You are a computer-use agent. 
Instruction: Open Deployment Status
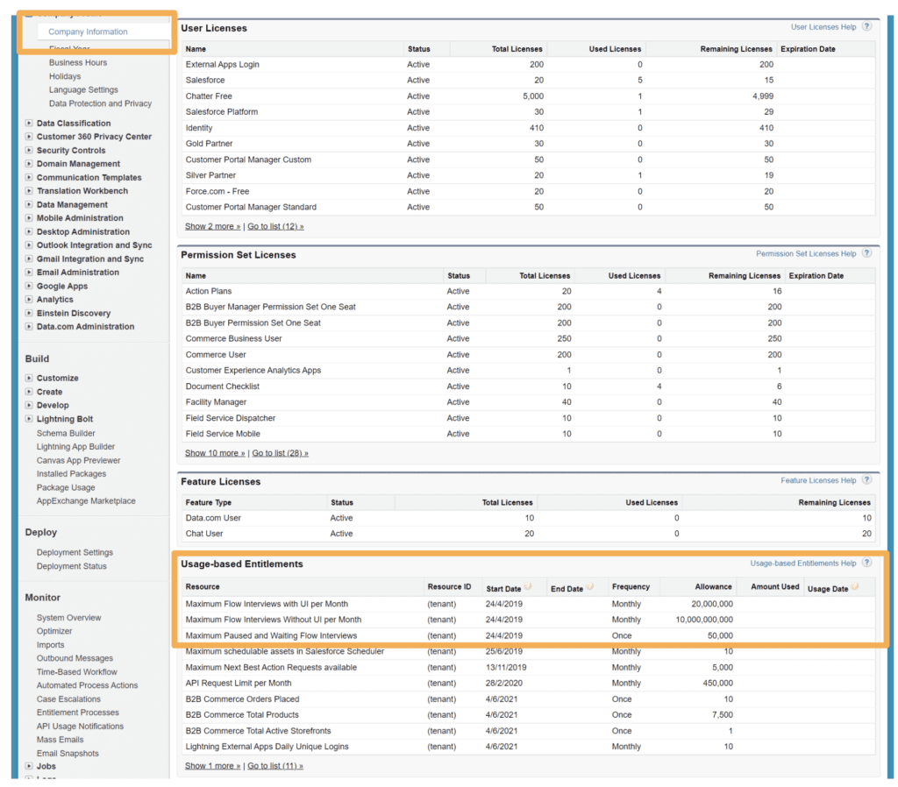point(72,566)
